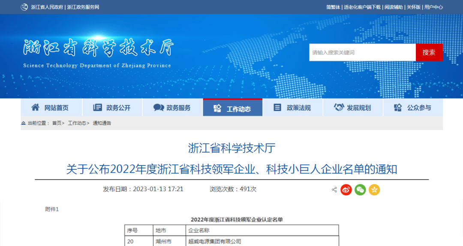463x246 pixels.
Task: Click the icon beside 工作动态
Action: click(217, 109)
